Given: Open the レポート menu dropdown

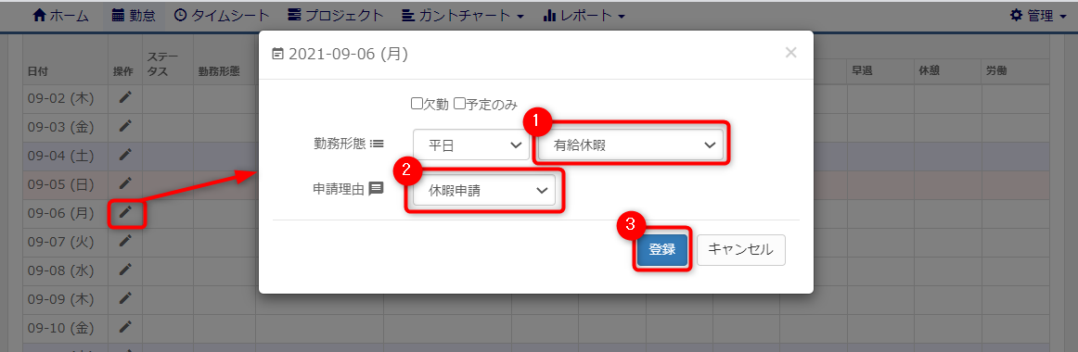Looking at the screenshot, I should coord(584,15).
